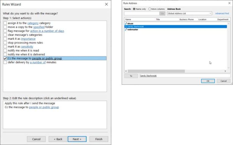
Task: Open 'a number of' minutes link
Action: [x=38, y=62]
